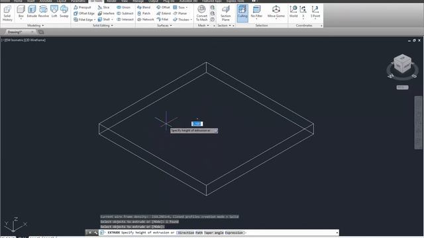The width and height of the screenshot is (424, 238).
Task: Expand the Solid Editing panel
Action: click(103, 25)
